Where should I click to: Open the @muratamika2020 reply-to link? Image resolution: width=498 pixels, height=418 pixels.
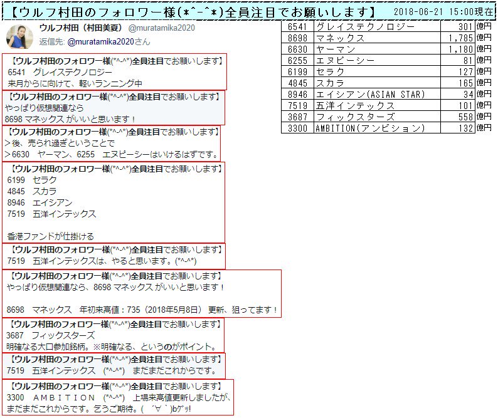[101, 41]
